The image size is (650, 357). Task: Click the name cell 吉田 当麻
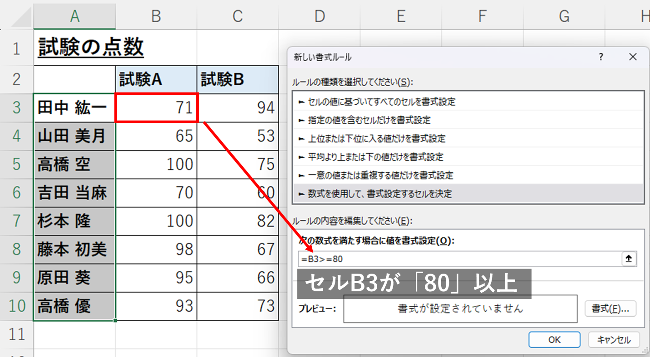74,193
